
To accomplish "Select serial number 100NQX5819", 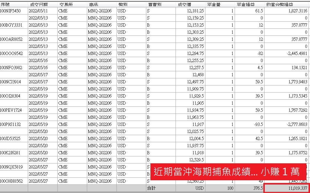I will click(11, 167).
